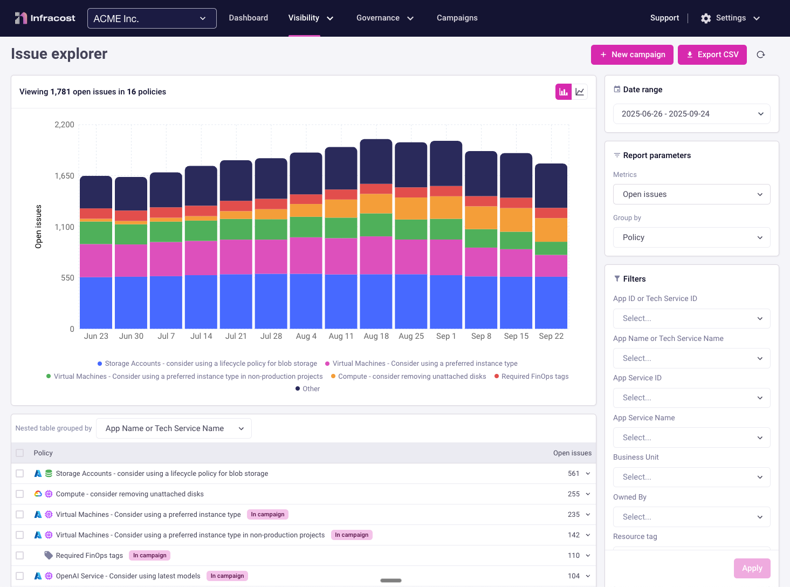Expand the Compute unattached disks row chevron
The image size is (790, 587).
(x=588, y=494)
